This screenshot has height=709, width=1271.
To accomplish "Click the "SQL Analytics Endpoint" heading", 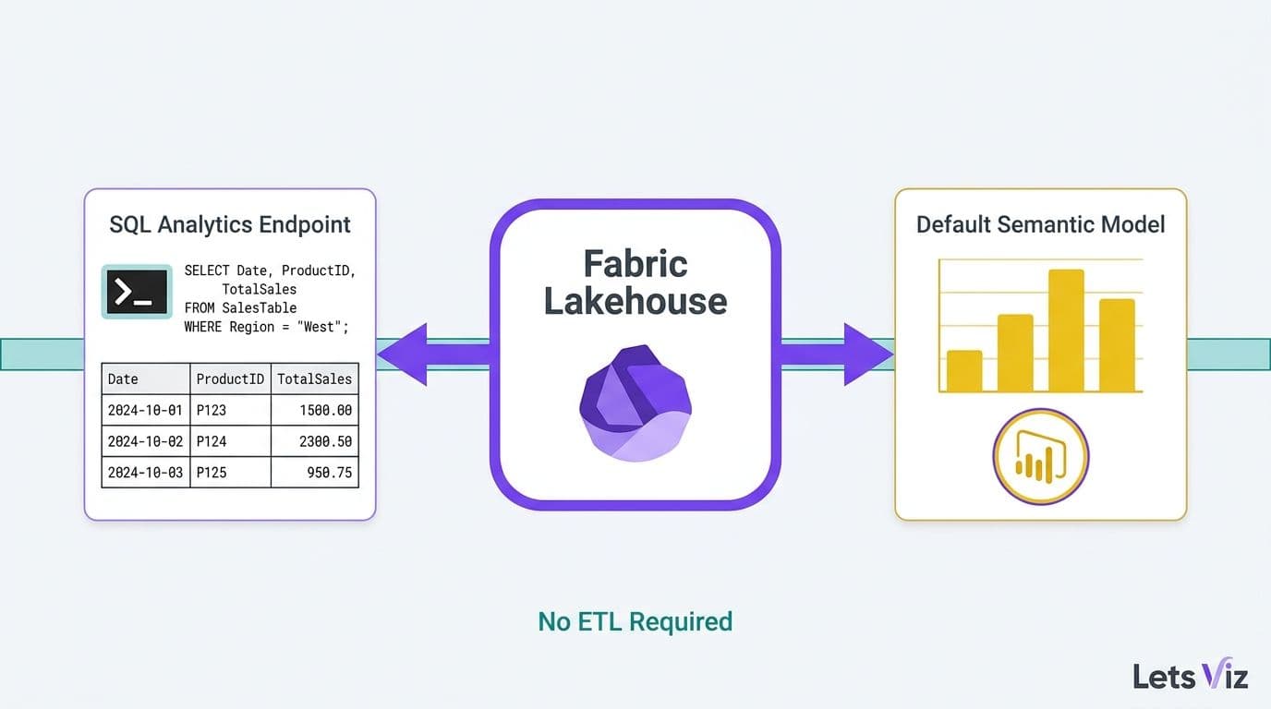I will 230,224.
